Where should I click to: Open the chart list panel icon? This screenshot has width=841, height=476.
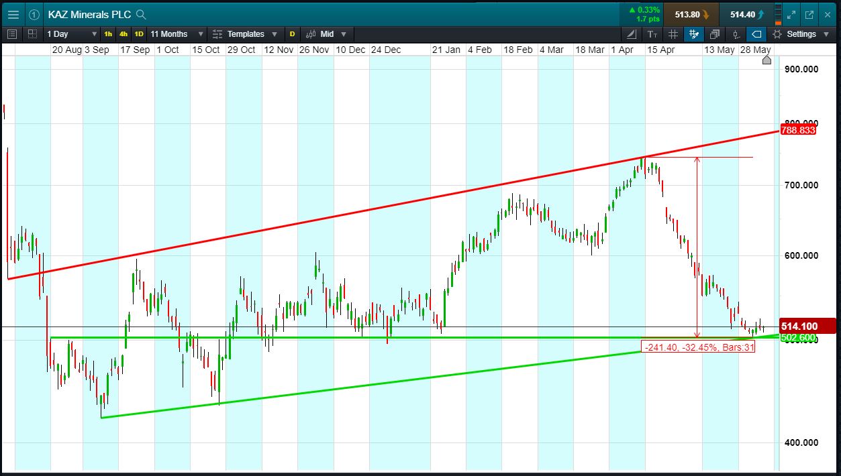(11, 34)
